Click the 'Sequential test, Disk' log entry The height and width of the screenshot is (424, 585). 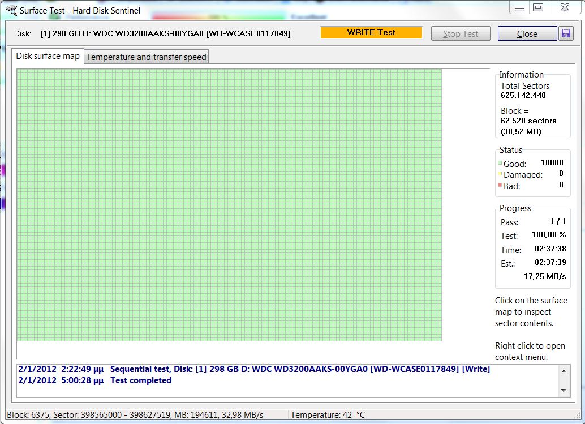coord(254,369)
